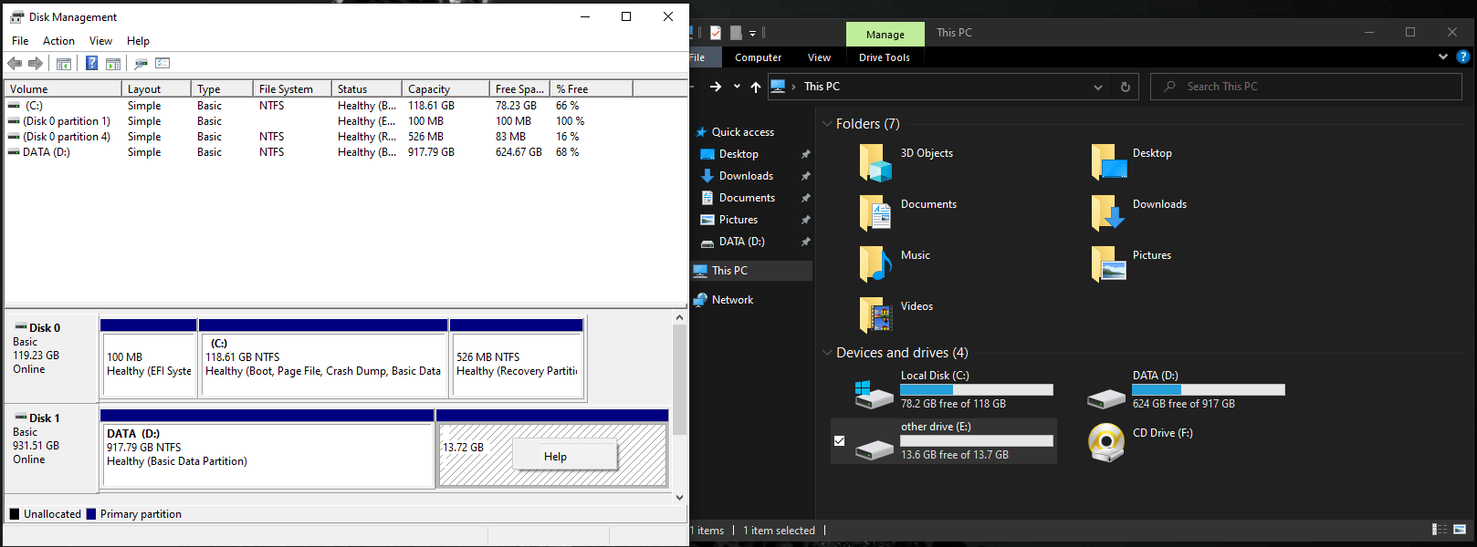Viewport: 1477px width, 547px height.
Task: Open the Action menu in Disk Management
Action: click(x=58, y=41)
